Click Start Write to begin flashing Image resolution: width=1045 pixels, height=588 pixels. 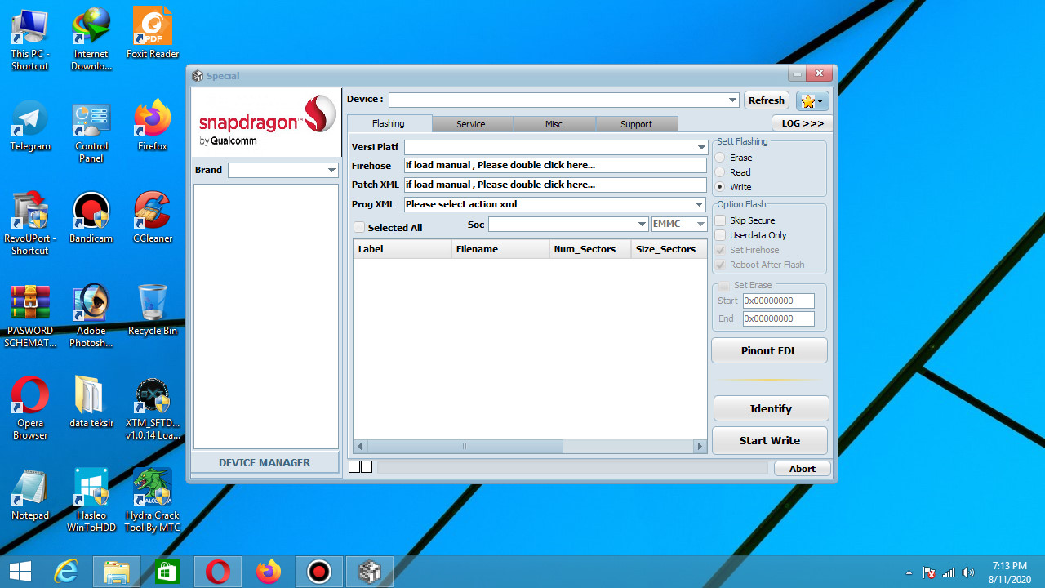pos(770,440)
